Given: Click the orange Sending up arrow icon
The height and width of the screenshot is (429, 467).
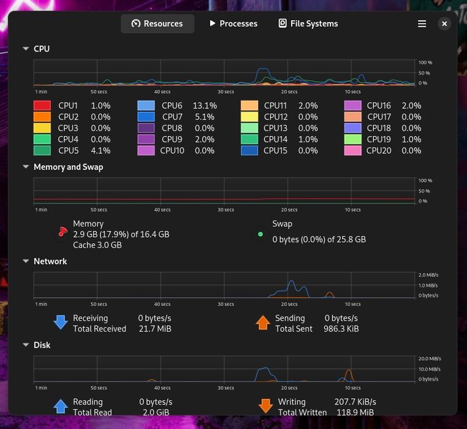Looking at the screenshot, I should point(263,322).
